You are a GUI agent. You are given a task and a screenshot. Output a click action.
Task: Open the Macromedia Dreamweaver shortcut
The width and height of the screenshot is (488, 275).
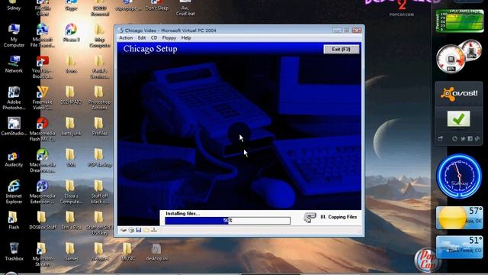[43, 160]
